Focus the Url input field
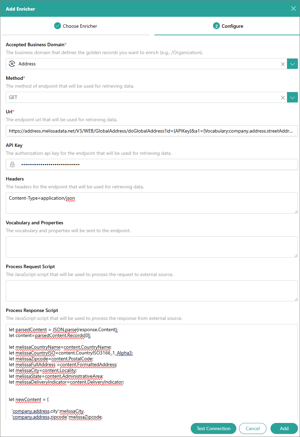 (151, 131)
